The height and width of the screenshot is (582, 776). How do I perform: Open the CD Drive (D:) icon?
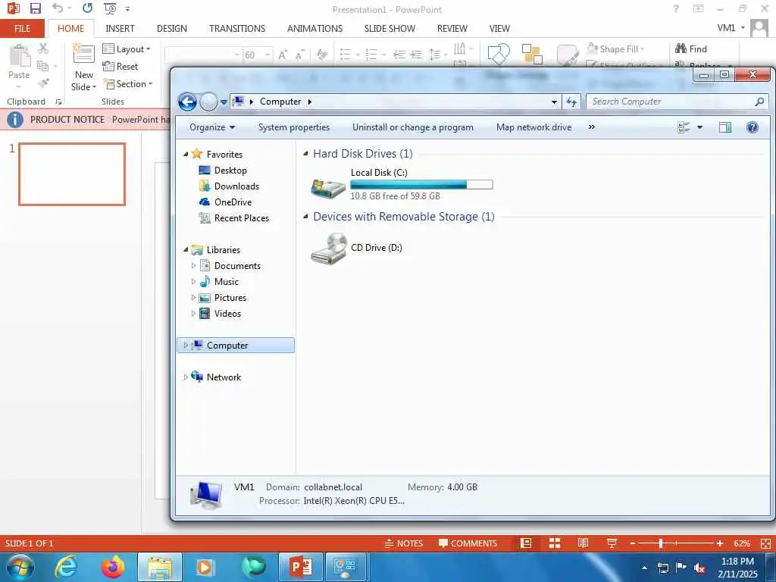click(x=329, y=249)
